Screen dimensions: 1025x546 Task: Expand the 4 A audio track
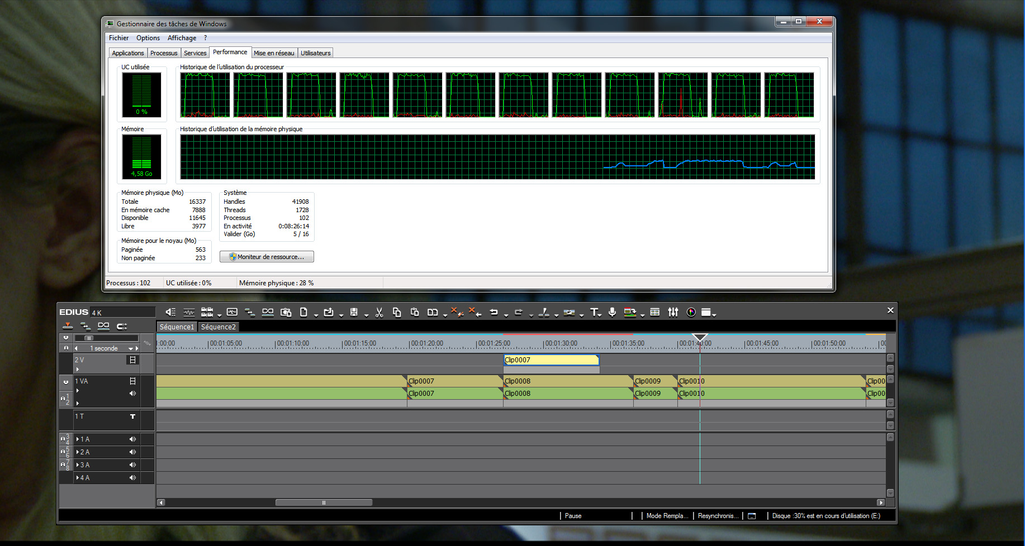click(x=78, y=478)
